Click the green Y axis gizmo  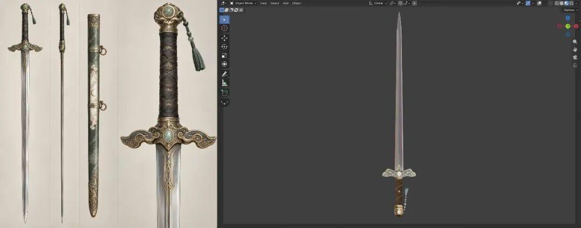point(568,26)
